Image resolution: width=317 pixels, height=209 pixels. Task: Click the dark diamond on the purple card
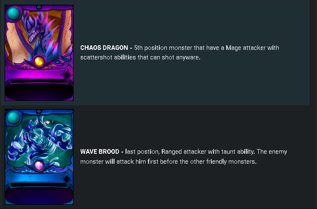pos(67,75)
